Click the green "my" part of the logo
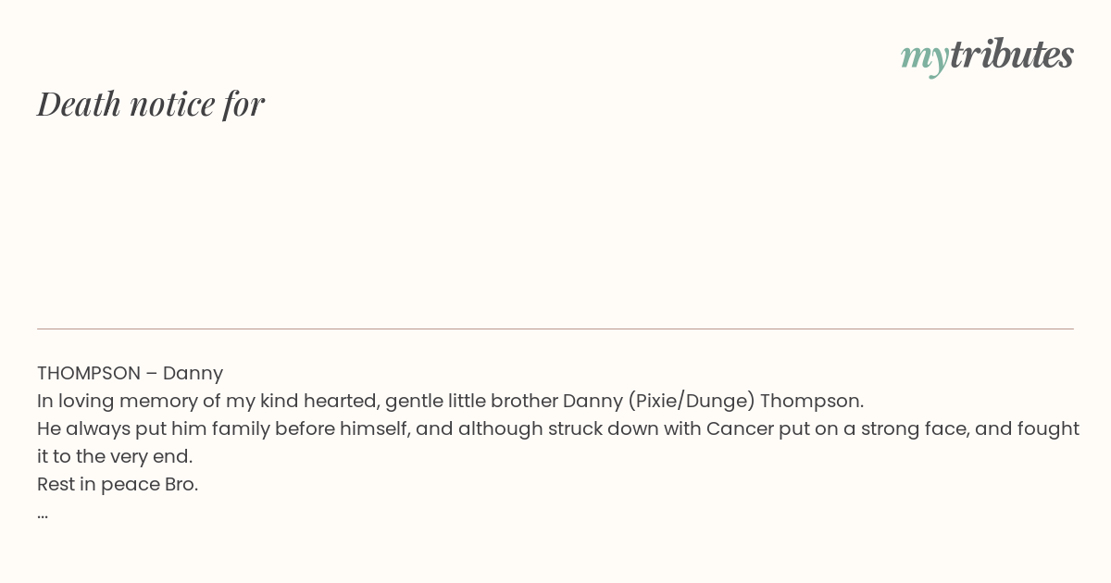The image size is (1111, 583). click(925, 58)
